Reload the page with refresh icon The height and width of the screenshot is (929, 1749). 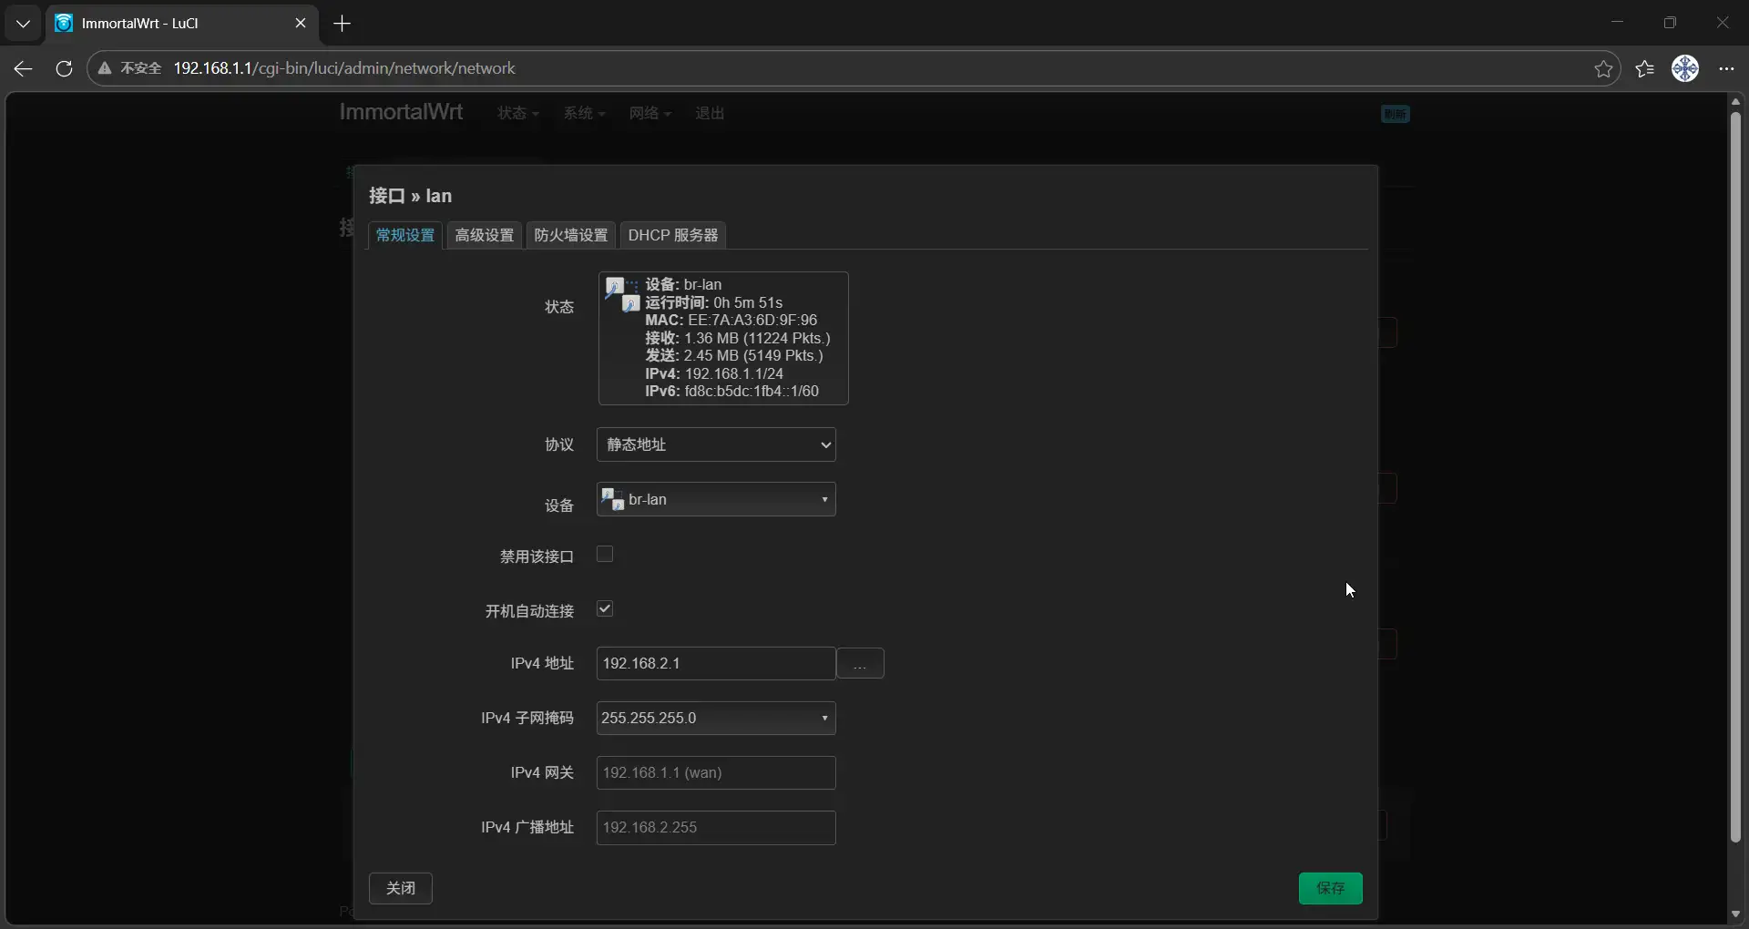[64, 68]
